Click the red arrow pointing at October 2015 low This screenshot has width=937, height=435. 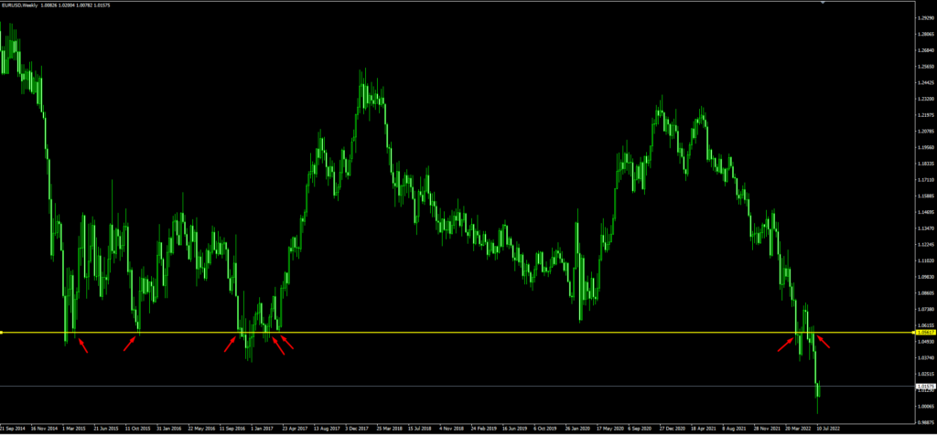[130, 343]
